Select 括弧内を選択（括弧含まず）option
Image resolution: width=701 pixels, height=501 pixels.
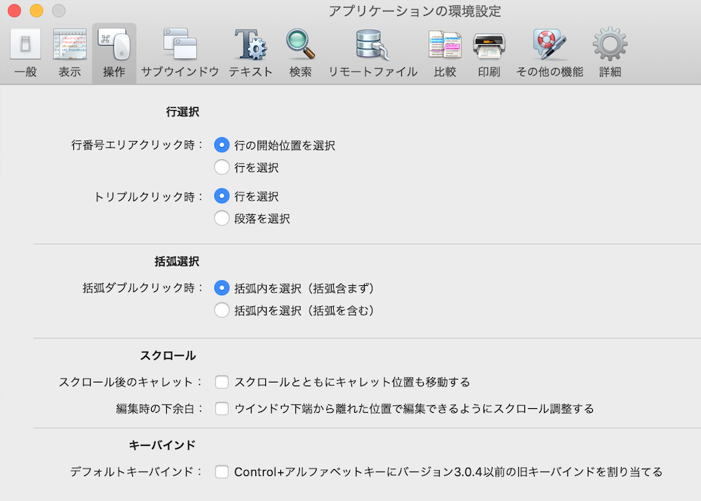tap(222, 288)
